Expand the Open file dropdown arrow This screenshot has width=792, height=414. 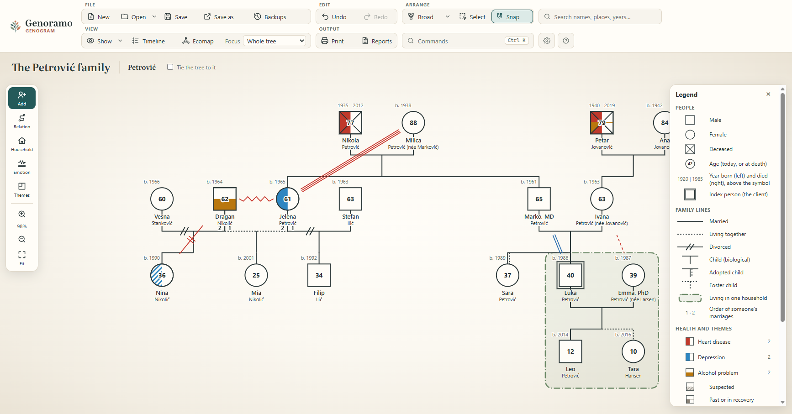[154, 17]
